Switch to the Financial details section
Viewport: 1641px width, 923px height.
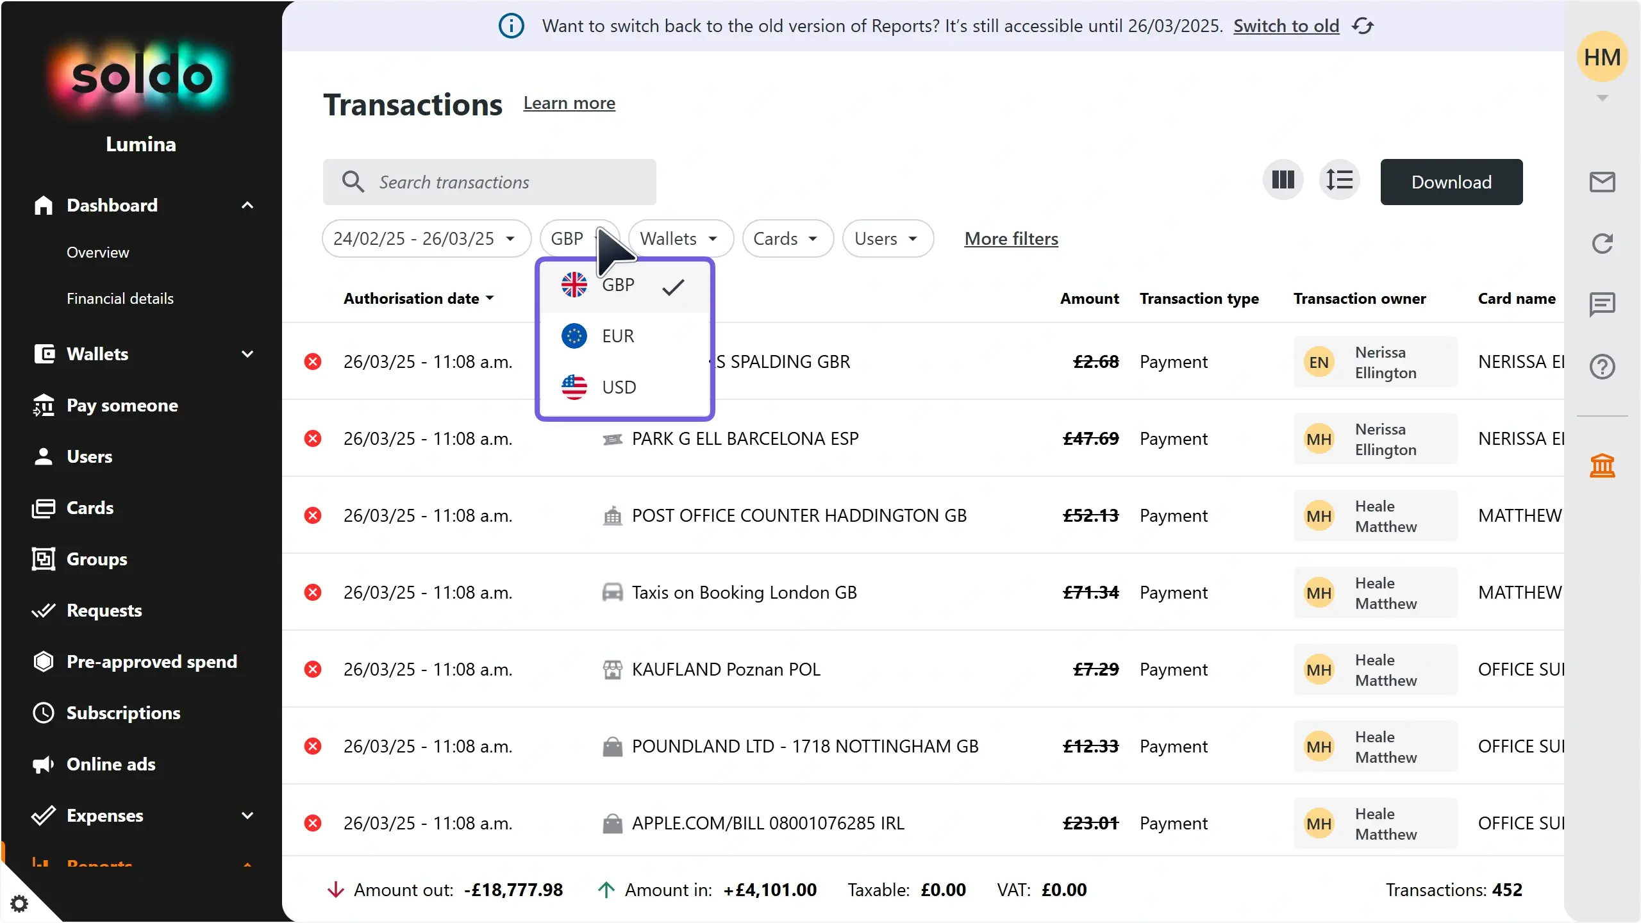pyautogui.click(x=121, y=297)
